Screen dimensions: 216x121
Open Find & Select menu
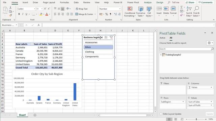coord(196,12)
